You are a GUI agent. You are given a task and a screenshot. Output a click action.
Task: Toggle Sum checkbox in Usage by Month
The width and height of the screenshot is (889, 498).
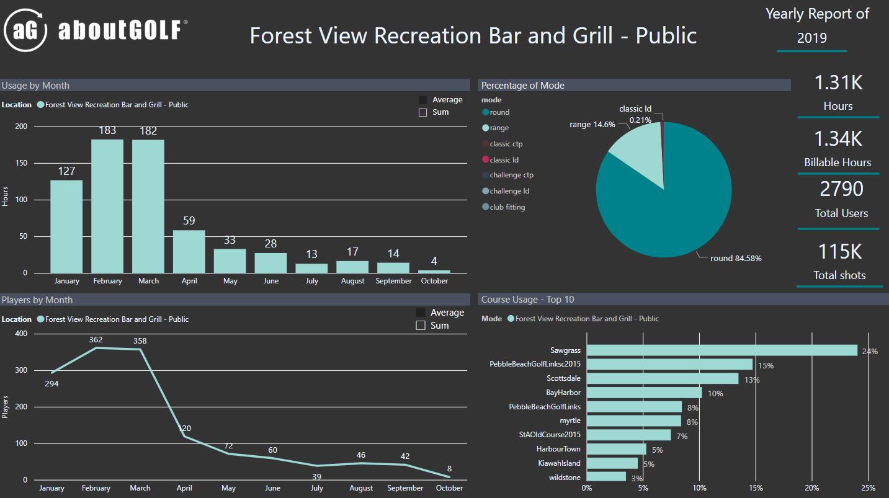pyautogui.click(x=423, y=112)
